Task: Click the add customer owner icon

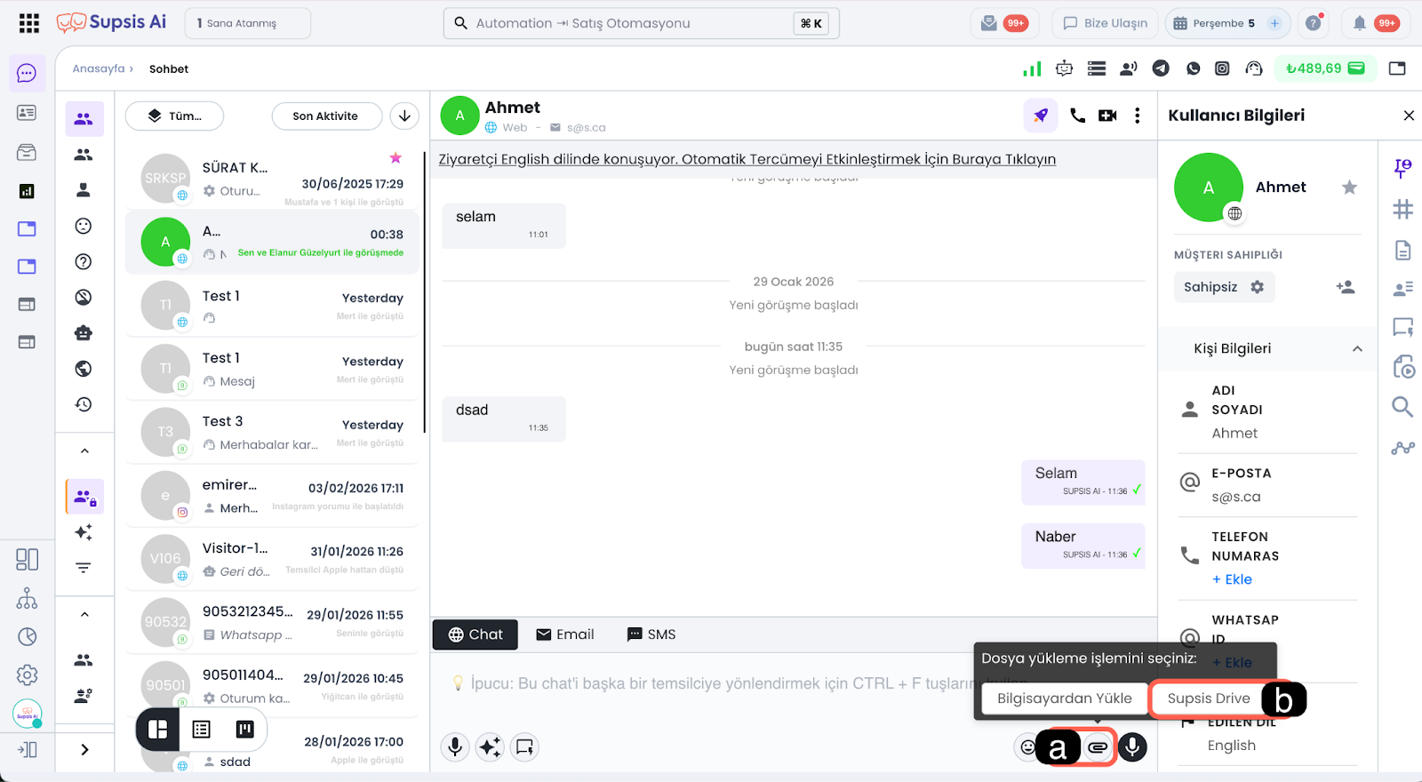Action: tap(1345, 287)
